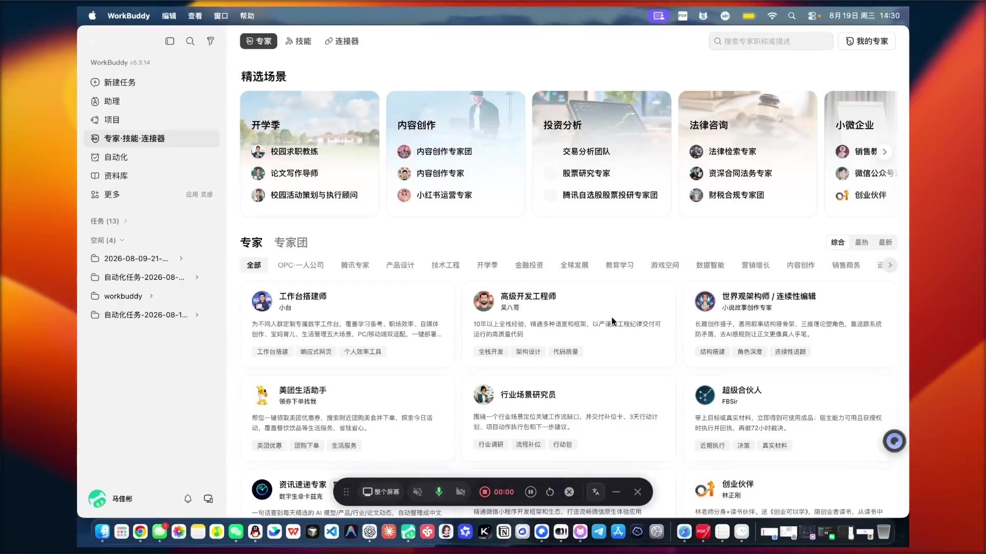Select the 技术工程 category filter
The image size is (986, 554).
tap(445, 265)
